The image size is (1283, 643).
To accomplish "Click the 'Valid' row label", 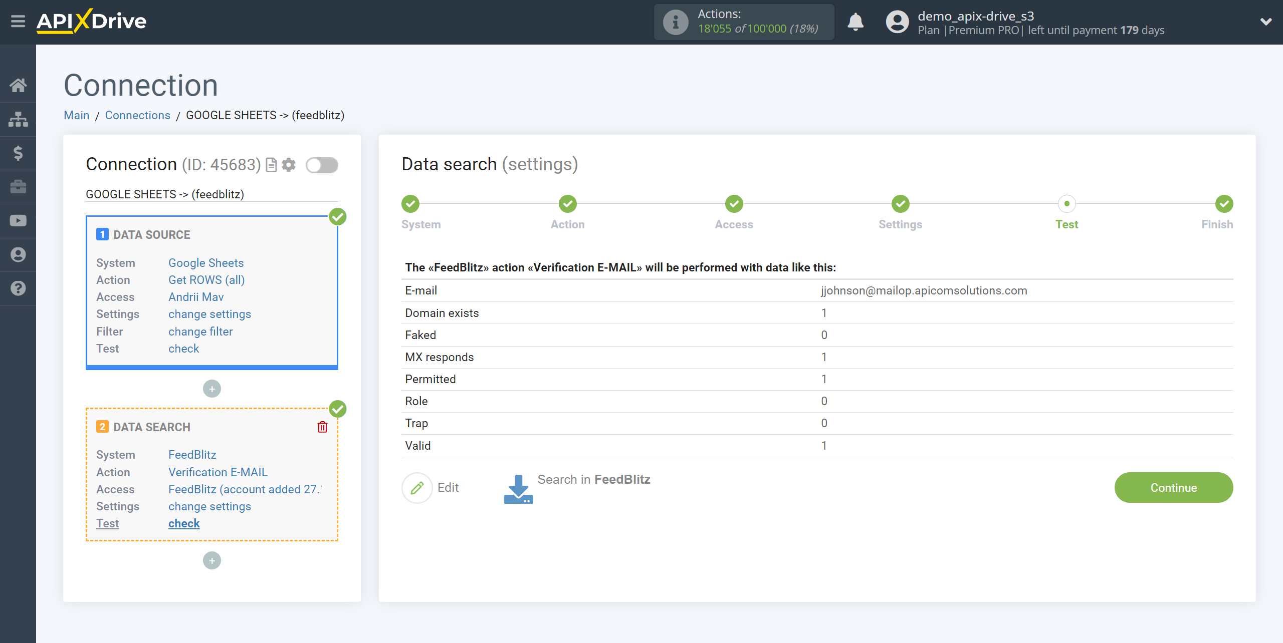I will tap(418, 446).
